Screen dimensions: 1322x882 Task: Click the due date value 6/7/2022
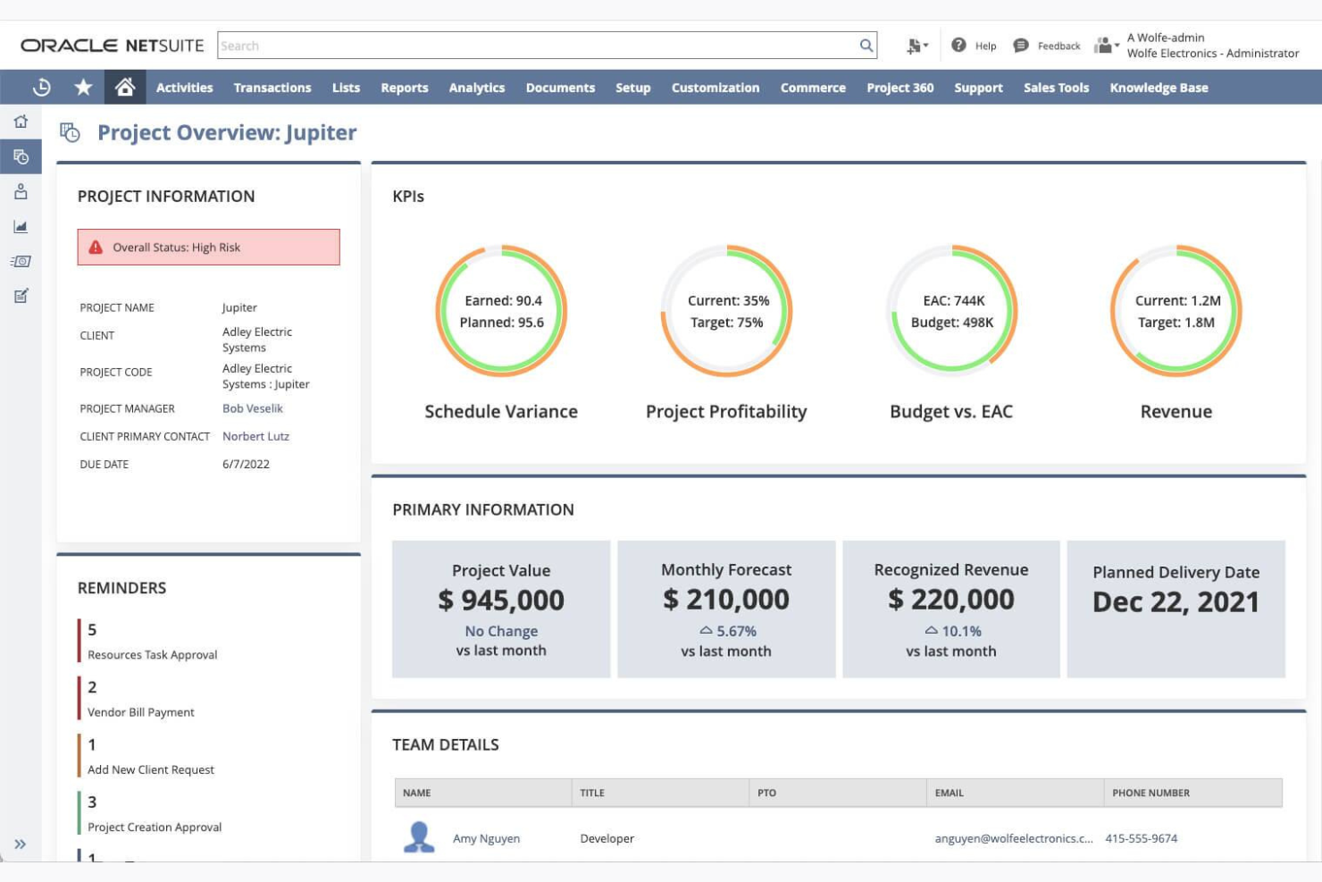[246, 464]
